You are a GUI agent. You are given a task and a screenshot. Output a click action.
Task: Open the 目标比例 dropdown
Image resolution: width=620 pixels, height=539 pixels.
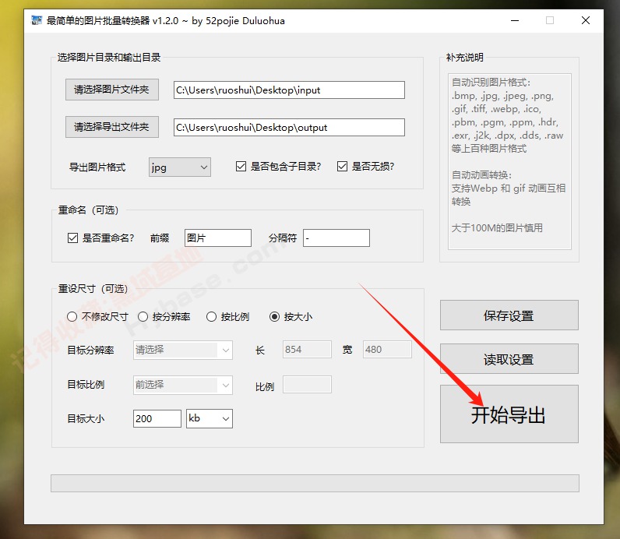coord(183,385)
